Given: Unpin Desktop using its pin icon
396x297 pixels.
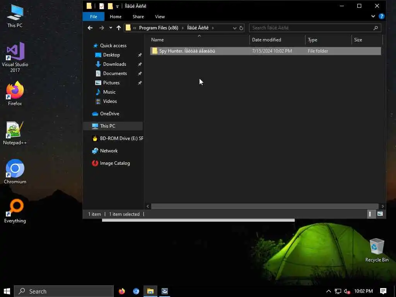Looking at the screenshot, I should (x=140, y=55).
